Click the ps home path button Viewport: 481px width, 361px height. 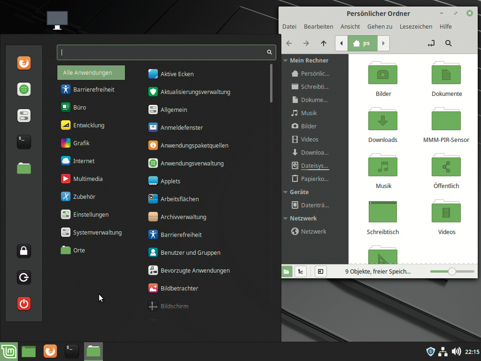362,43
